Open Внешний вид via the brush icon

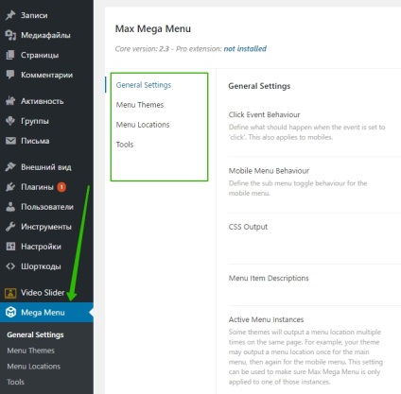10,166
